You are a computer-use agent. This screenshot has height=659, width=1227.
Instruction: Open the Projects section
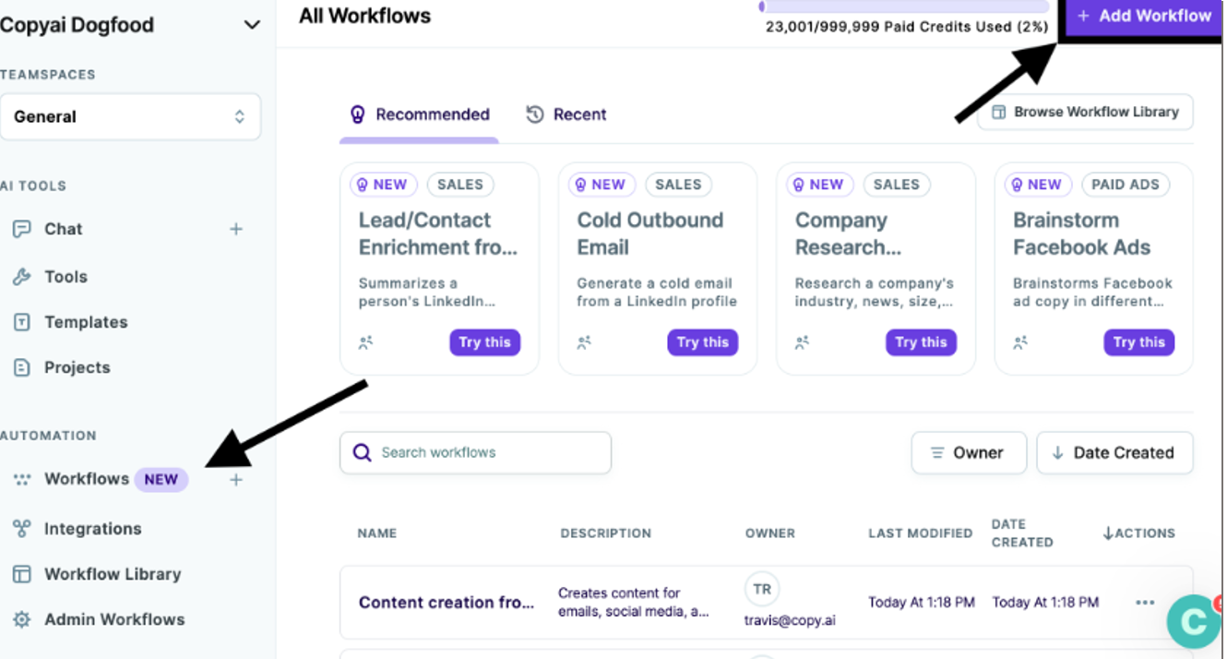[x=76, y=366]
